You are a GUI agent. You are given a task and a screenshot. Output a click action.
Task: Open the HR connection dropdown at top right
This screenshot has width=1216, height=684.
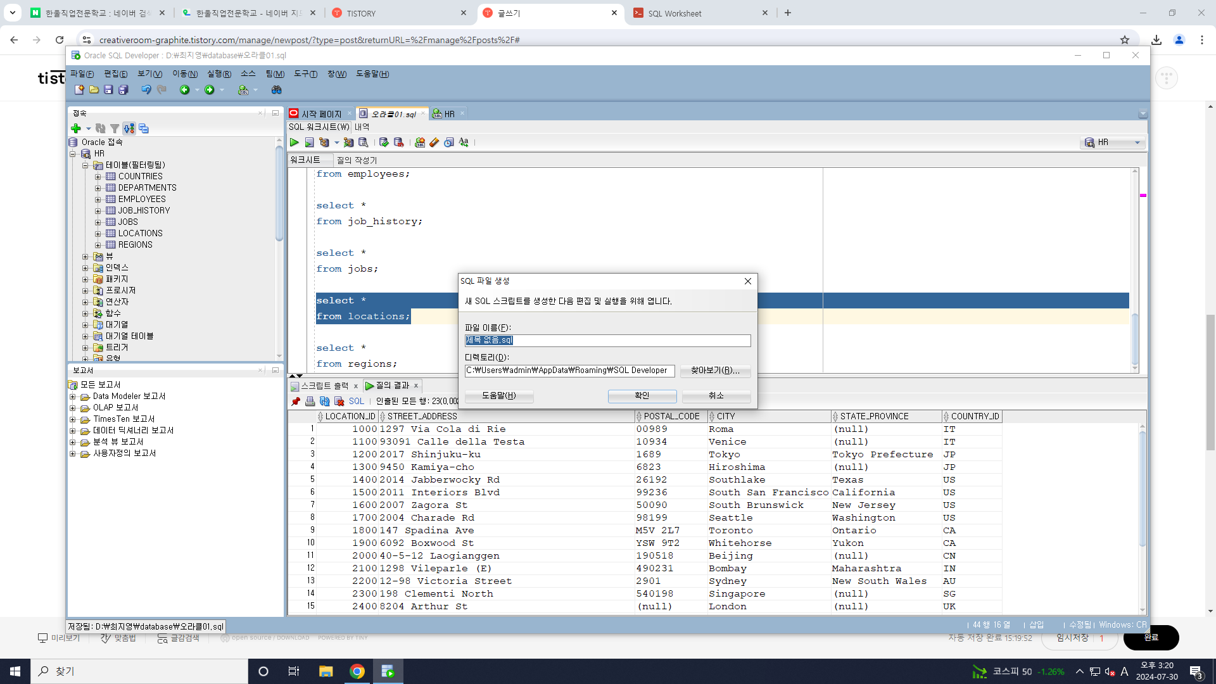click(x=1137, y=142)
